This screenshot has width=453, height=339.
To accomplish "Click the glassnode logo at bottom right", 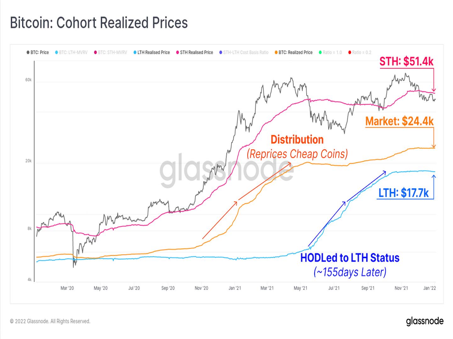I will 425,321.
